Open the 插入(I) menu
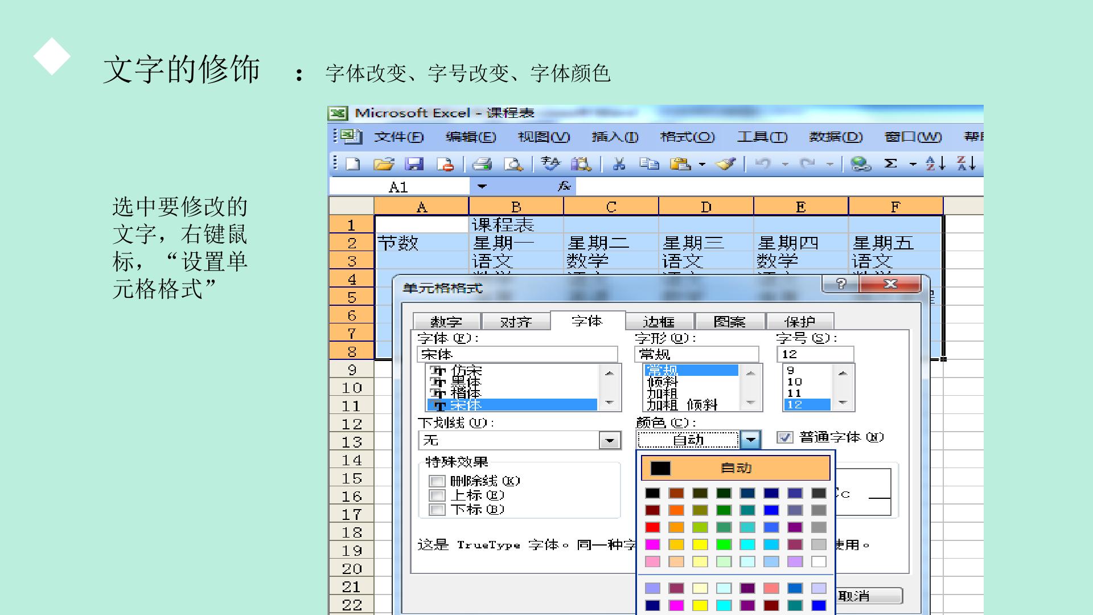 [x=615, y=137]
